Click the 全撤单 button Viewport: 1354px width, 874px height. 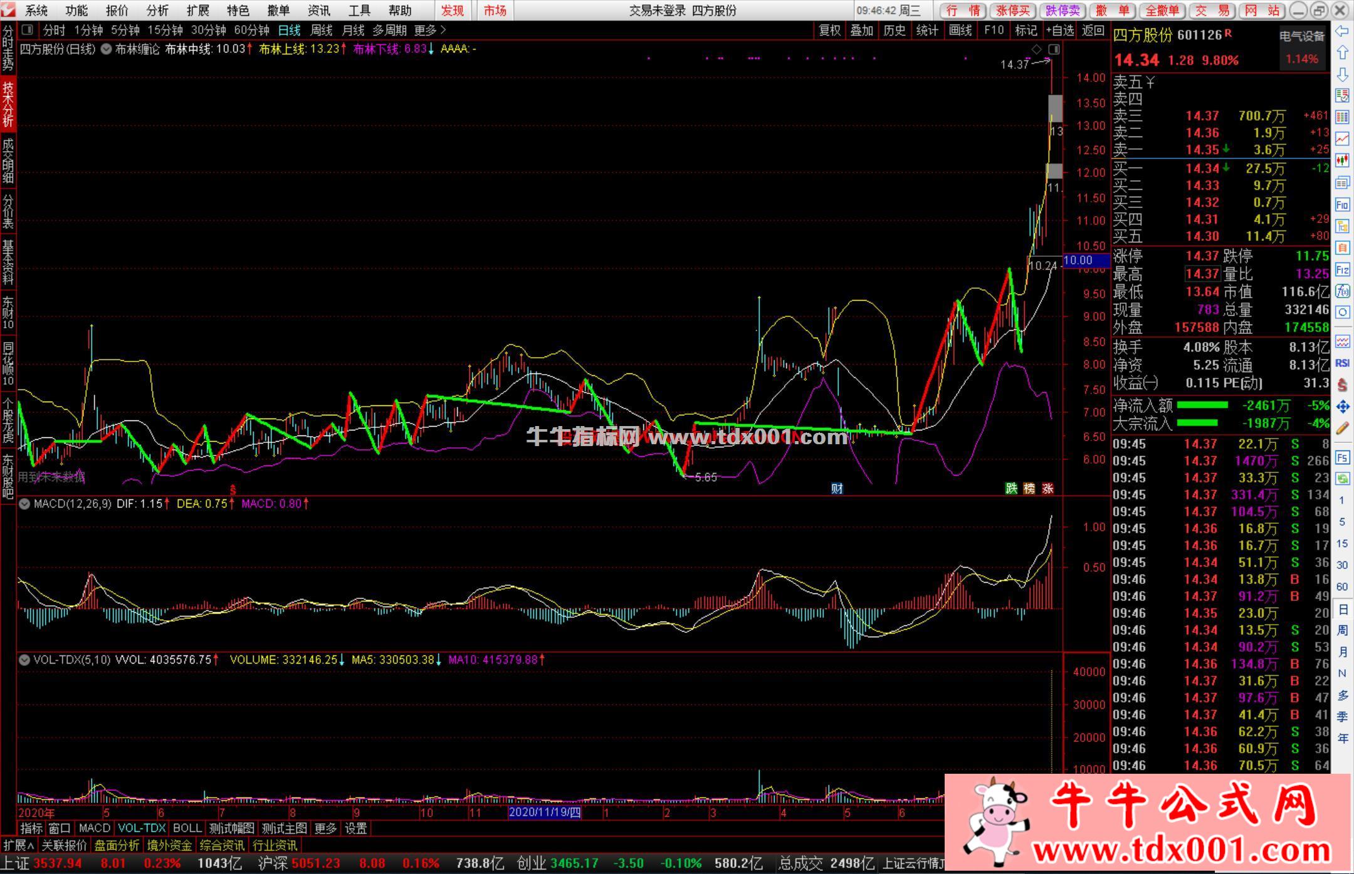[x=1162, y=10]
